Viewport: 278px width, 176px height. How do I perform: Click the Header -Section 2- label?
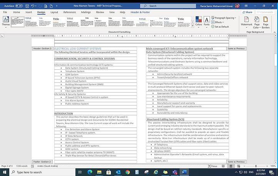click(43, 49)
